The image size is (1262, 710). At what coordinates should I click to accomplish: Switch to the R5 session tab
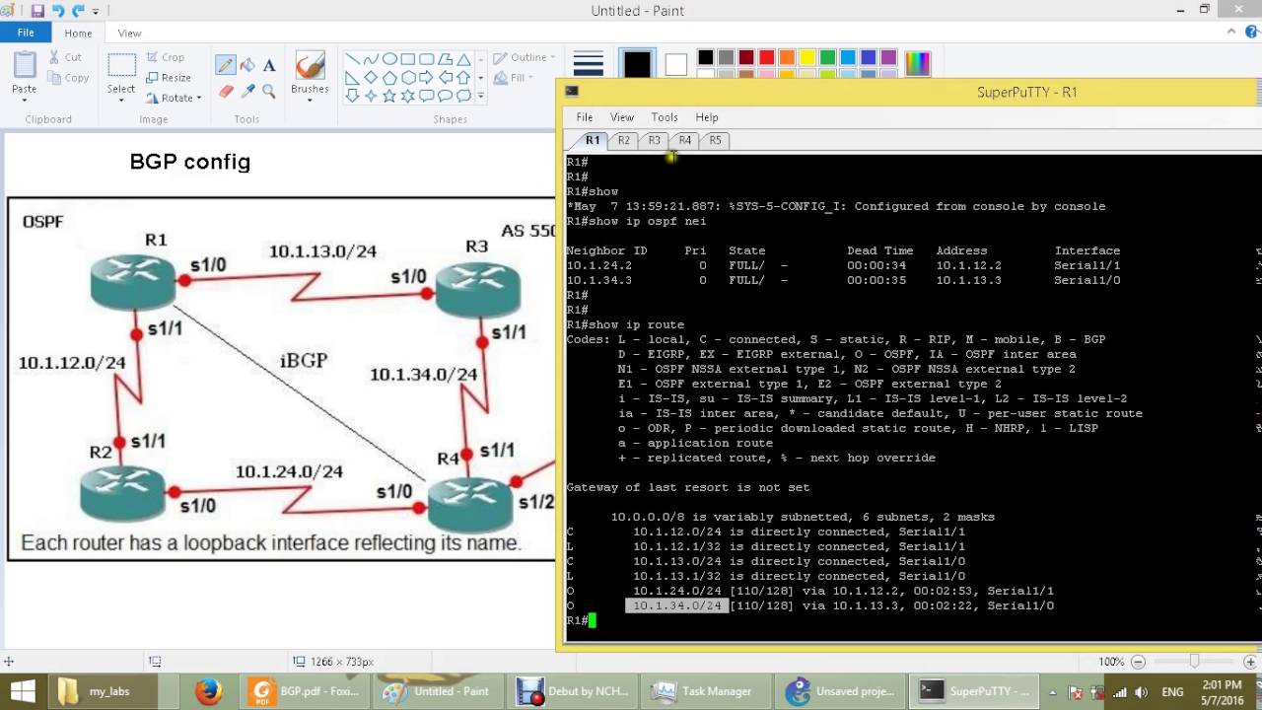point(715,140)
